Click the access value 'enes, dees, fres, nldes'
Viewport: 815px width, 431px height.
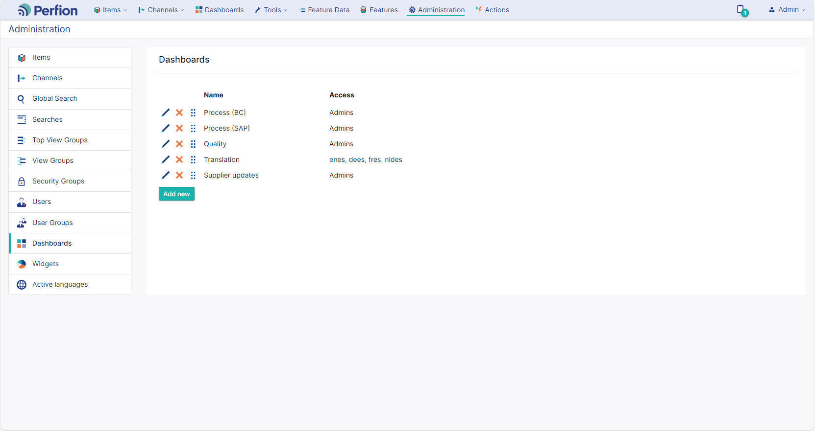pyautogui.click(x=366, y=159)
